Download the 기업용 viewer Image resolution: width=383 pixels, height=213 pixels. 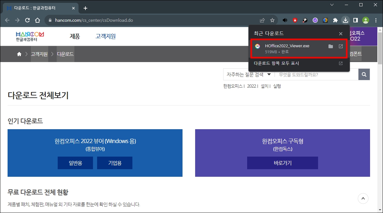[115, 163]
